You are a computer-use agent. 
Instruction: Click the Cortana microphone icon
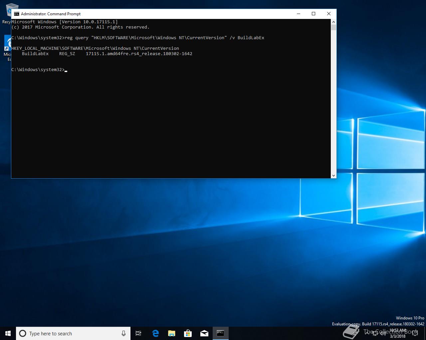pyautogui.click(x=123, y=333)
